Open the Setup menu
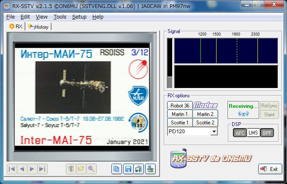287x184 pixels. click(79, 17)
